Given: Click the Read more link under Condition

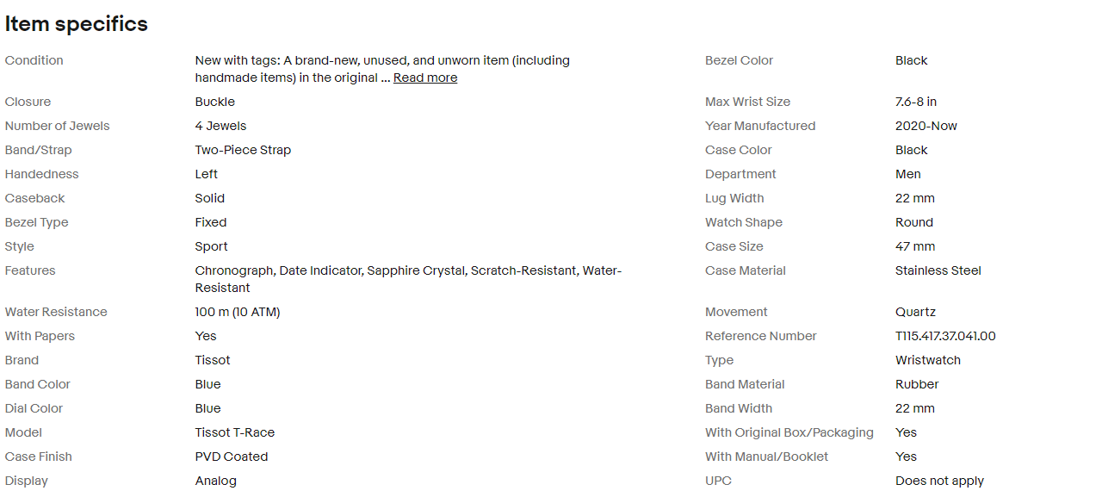Looking at the screenshot, I should (425, 78).
